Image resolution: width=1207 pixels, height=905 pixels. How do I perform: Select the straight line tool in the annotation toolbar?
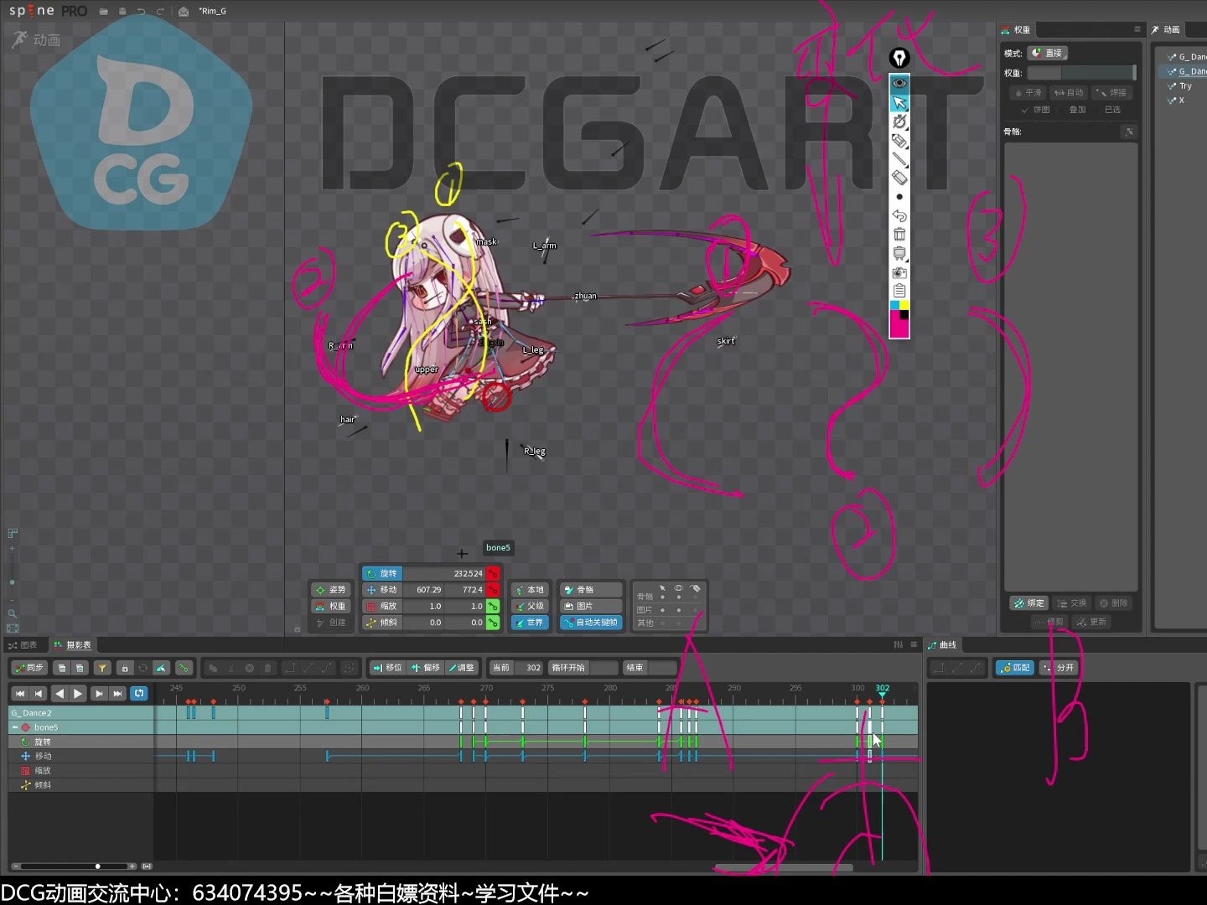899,159
